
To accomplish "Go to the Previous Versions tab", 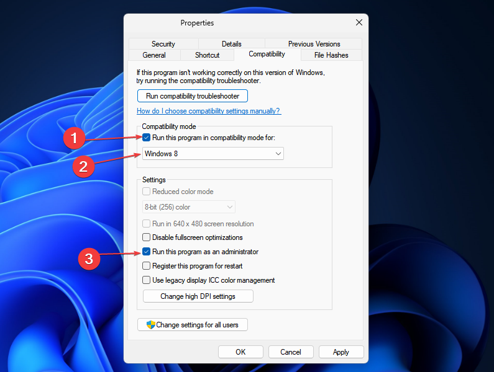I will click(314, 44).
